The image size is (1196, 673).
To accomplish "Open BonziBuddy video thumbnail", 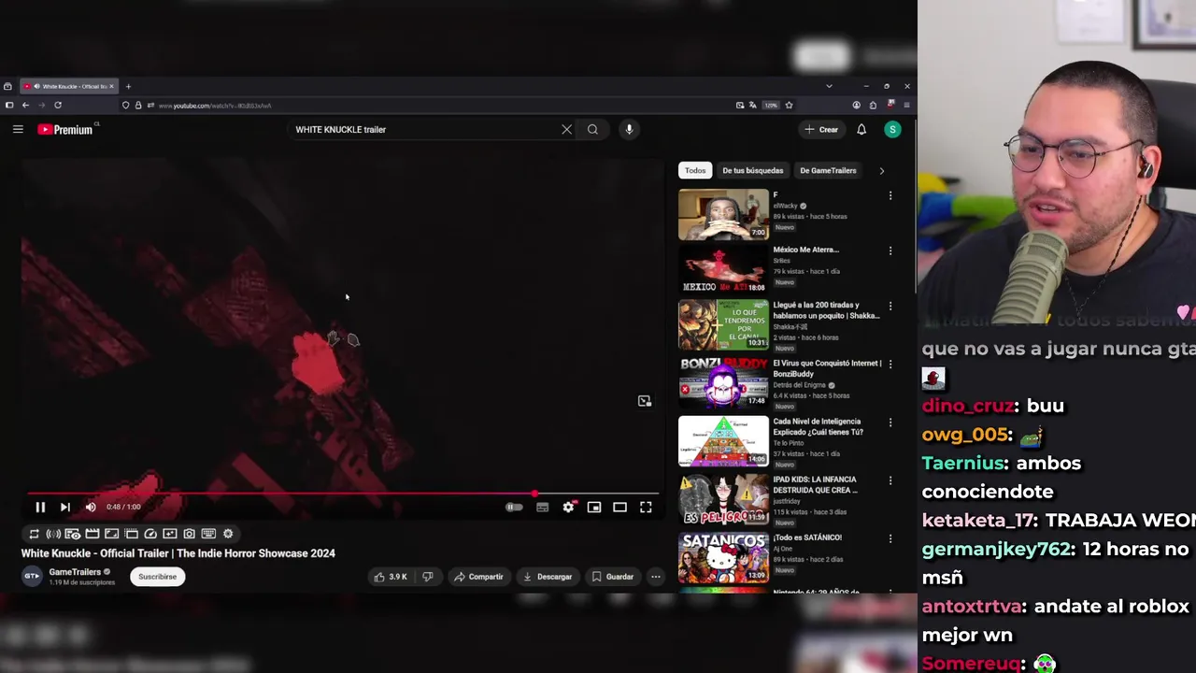I will click(723, 381).
